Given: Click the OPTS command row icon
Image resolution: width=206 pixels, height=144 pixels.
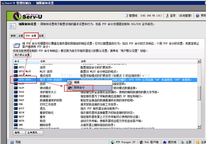Looking at the screenshot, I should (16, 67).
